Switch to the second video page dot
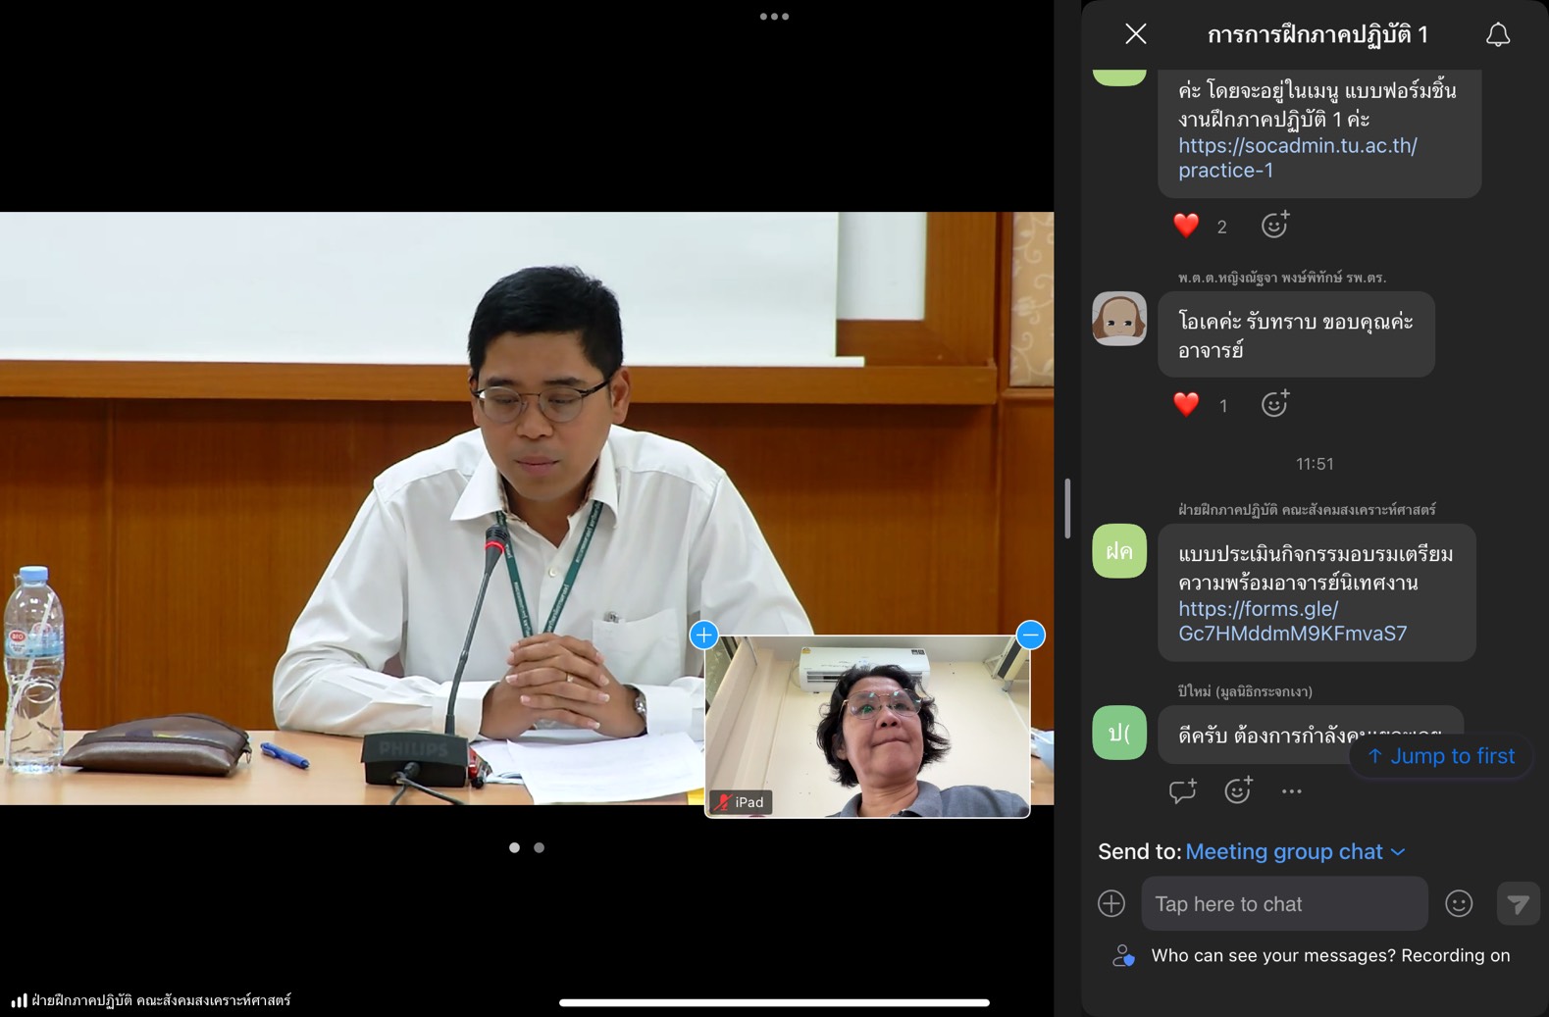Screen dimensions: 1549x1017 539,847
